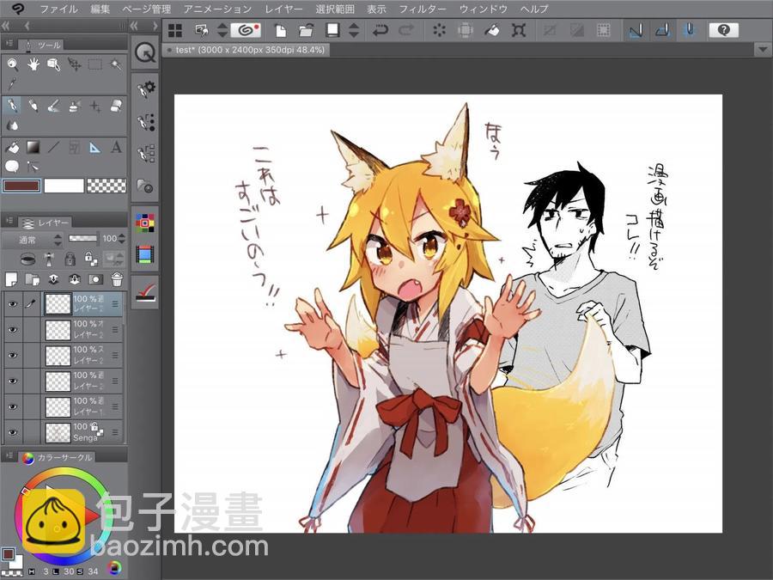Image resolution: width=773 pixels, height=580 pixels.
Task: Select the Figure line tool
Action: pos(54,147)
